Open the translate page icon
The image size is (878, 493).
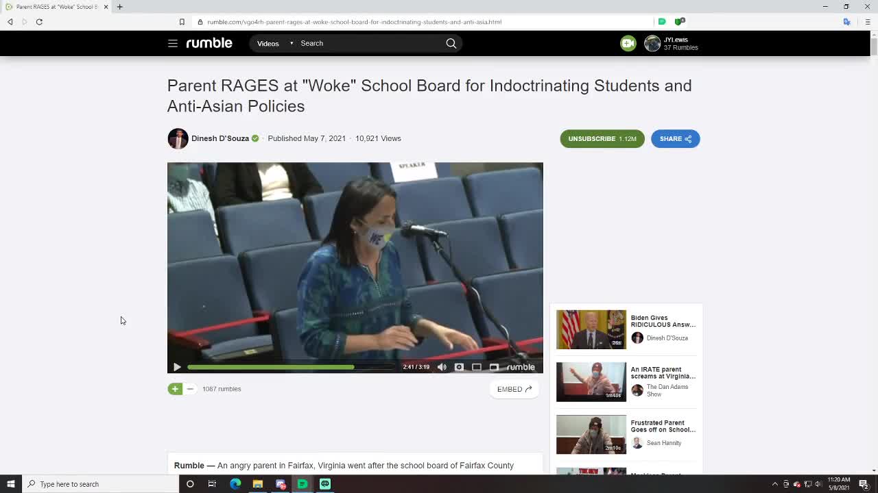[846, 22]
